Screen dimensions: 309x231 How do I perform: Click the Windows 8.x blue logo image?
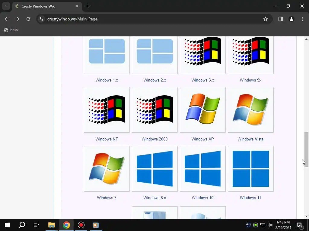click(x=155, y=168)
